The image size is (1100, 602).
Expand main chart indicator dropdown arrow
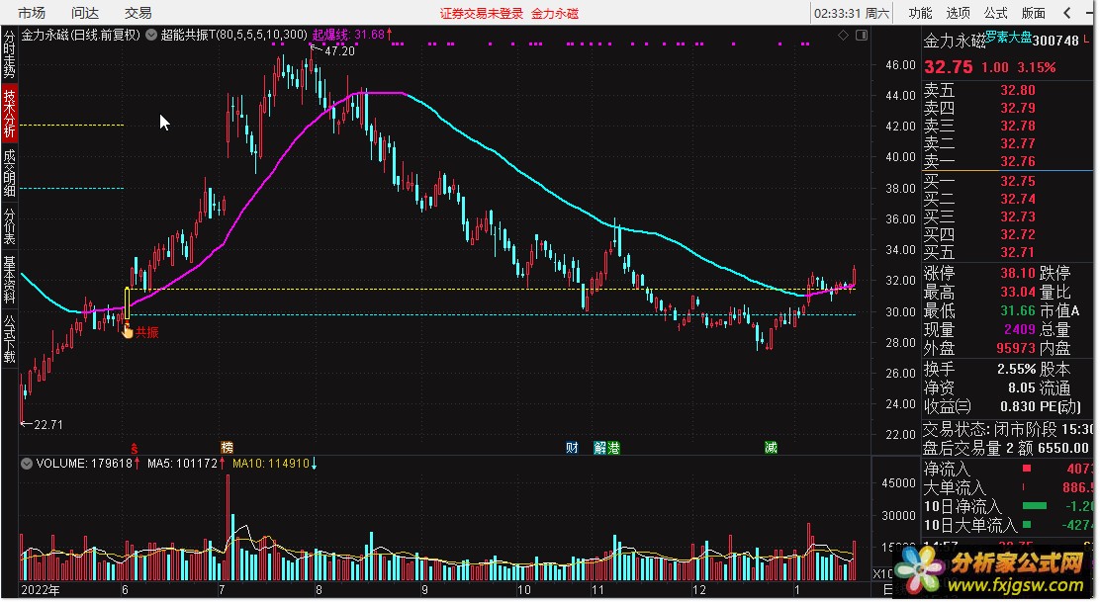150,35
